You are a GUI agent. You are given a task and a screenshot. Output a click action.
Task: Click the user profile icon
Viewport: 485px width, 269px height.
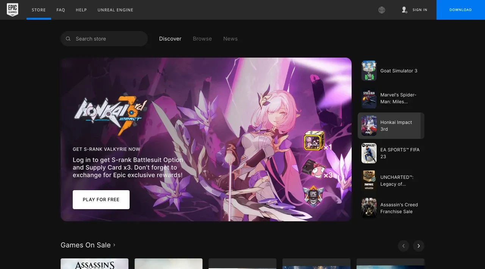404,10
